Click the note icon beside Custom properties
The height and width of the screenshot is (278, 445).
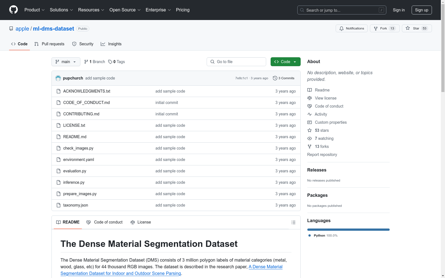click(x=310, y=122)
